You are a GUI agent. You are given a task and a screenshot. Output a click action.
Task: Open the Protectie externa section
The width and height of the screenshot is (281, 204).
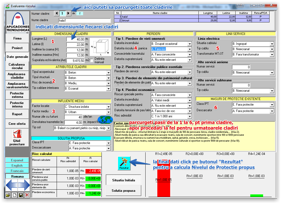click(x=17, y=95)
